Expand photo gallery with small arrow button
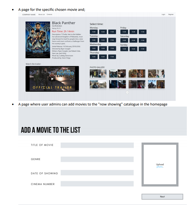The height and width of the screenshot is (205, 187). tap(127, 92)
